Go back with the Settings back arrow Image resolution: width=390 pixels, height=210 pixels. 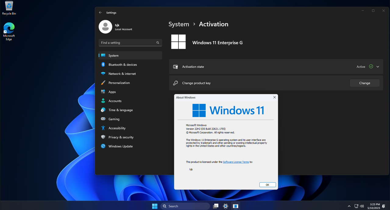(101, 12)
